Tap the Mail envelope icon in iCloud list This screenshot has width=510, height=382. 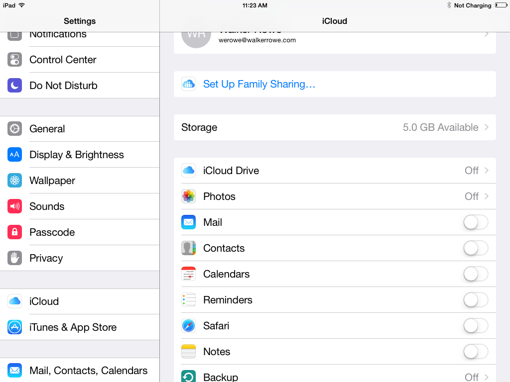(188, 222)
